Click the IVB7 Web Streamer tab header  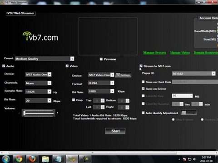(x=20, y=13)
